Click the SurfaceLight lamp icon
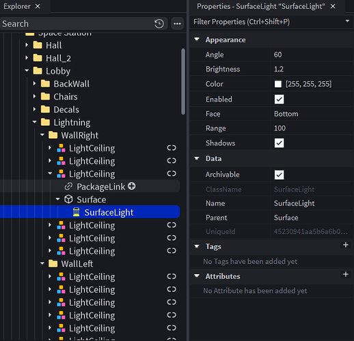354x341 pixels. click(77, 212)
